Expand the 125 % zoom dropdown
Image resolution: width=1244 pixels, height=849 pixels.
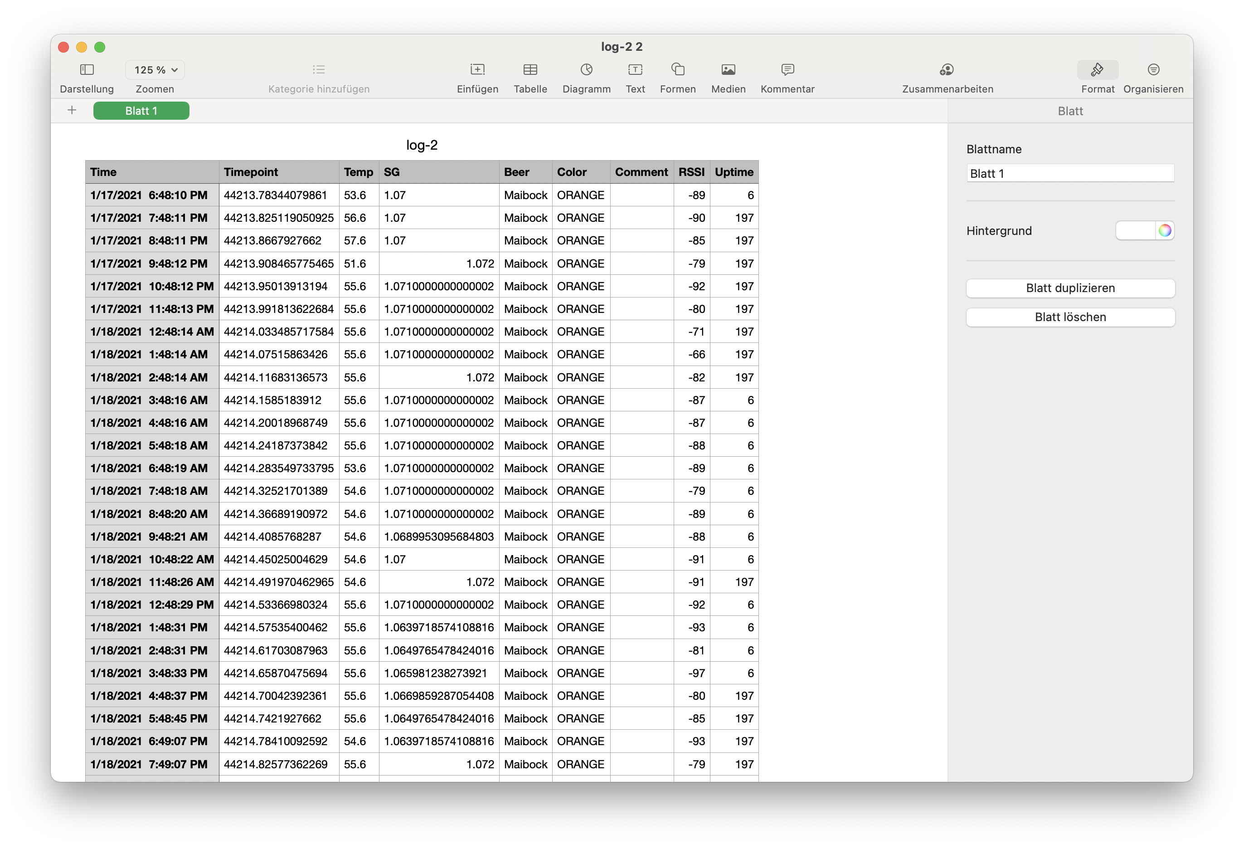(x=155, y=70)
